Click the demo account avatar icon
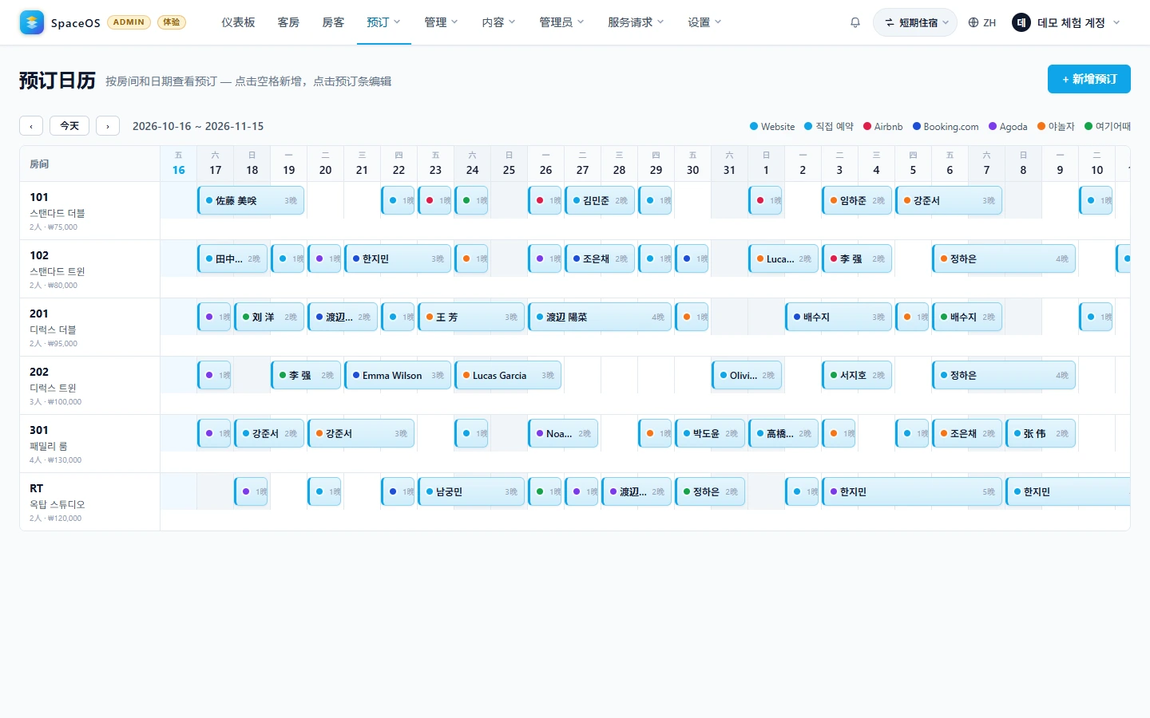1150x718 pixels. click(1021, 22)
